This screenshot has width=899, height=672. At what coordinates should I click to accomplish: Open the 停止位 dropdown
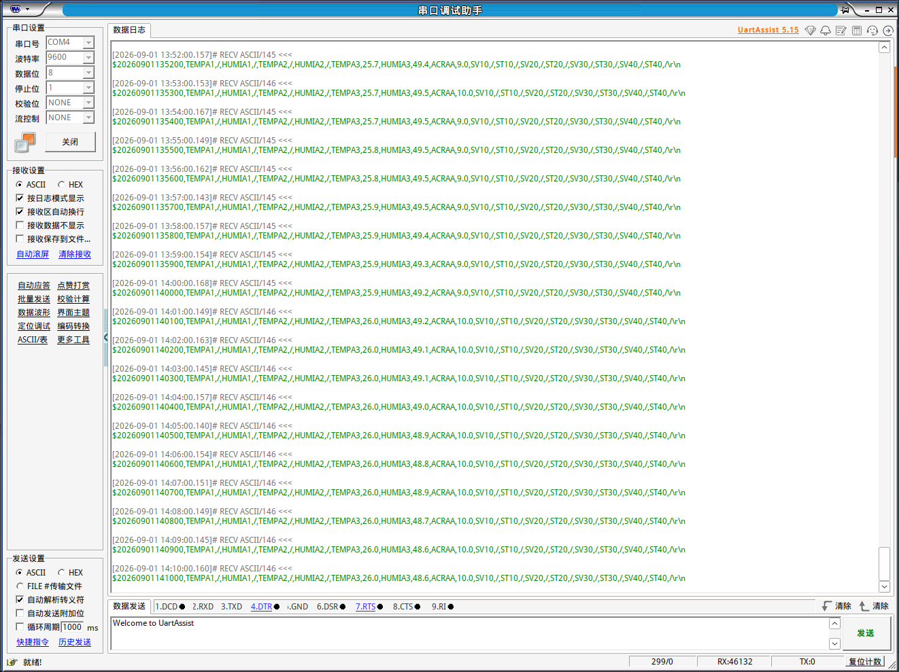(x=88, y=88)
